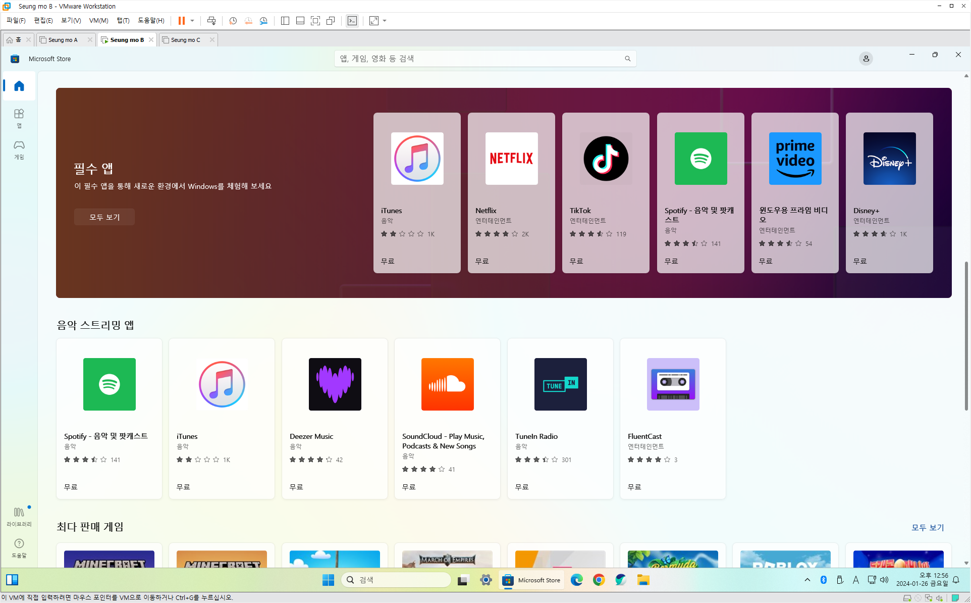Click the Store search box
Screen dimensions: 971x603
[479, 59]
